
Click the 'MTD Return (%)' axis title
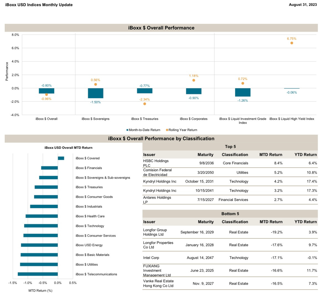[40, 291]
